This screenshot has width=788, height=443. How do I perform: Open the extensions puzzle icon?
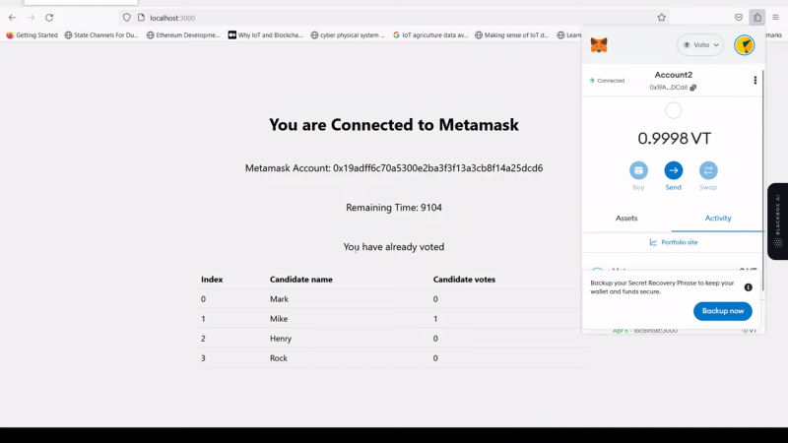(x=756, y=18)
